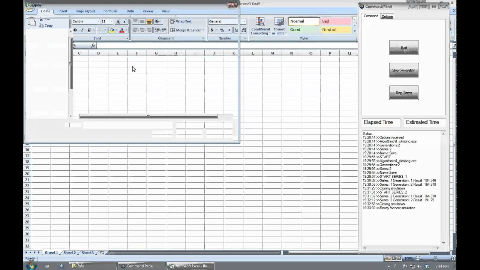Open the View ribbon tab
480x270 pixels.
point(165,11)
